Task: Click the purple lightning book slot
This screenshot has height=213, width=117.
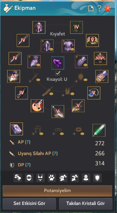Action: tap(16, 129)
